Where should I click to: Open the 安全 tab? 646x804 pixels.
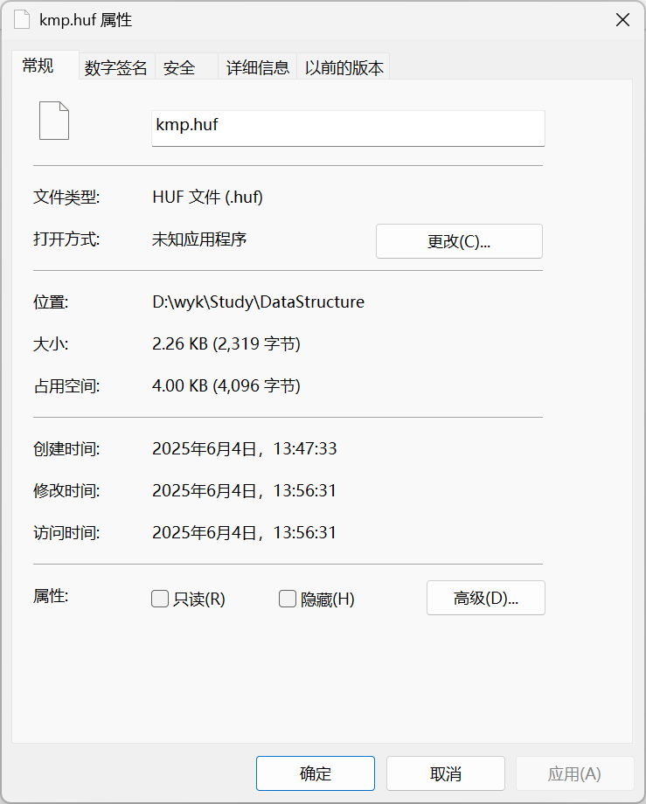click(179, 68)
